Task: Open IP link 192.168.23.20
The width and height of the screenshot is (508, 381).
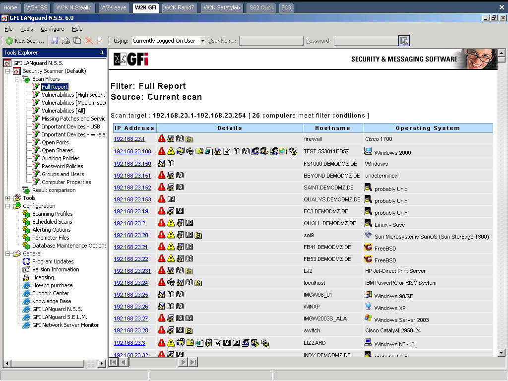Action: [x=131, y=235]
